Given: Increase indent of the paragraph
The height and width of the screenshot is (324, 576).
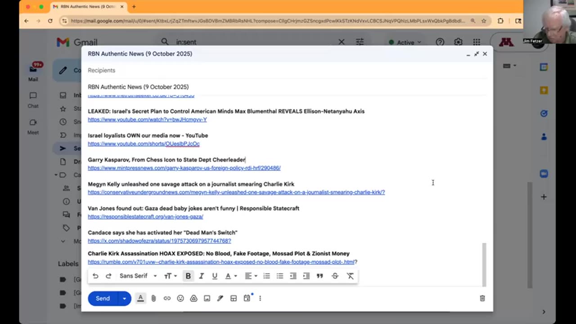Looking at the screenshot, I should pyautogui.click(x=306, y=276).
